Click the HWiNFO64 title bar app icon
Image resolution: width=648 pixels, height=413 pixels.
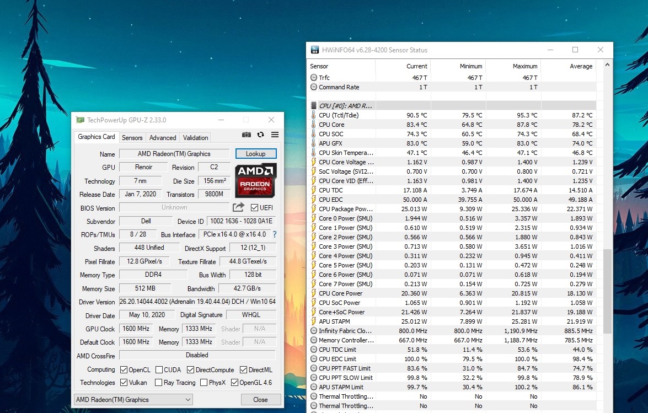(315, 50)
